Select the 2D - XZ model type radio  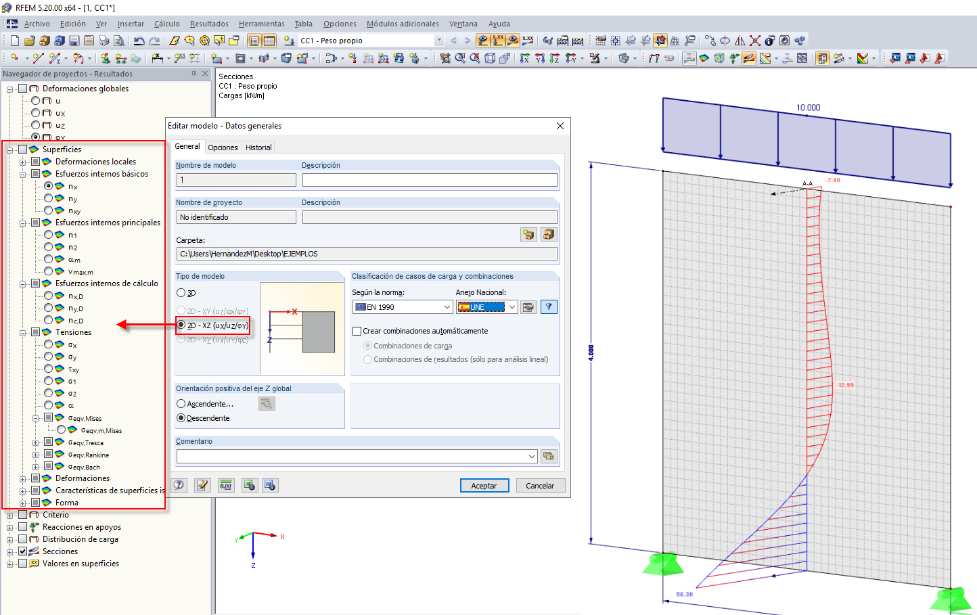click(x=181, y=325)
